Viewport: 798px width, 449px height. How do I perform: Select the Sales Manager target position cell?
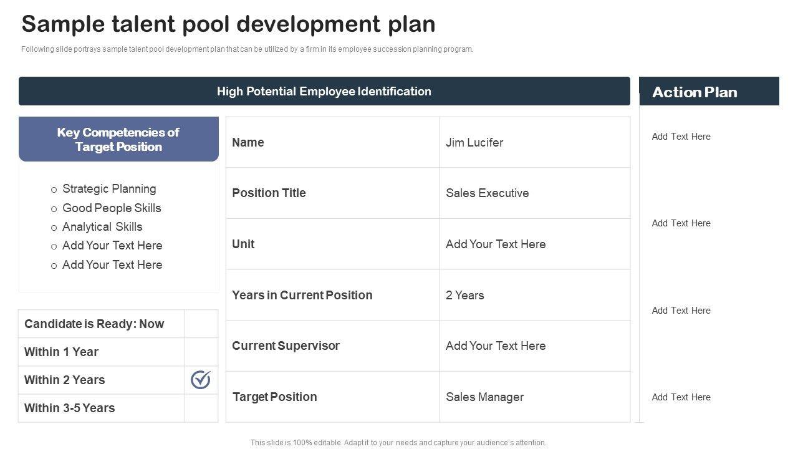pyautogui.click(x=484, y=397)
